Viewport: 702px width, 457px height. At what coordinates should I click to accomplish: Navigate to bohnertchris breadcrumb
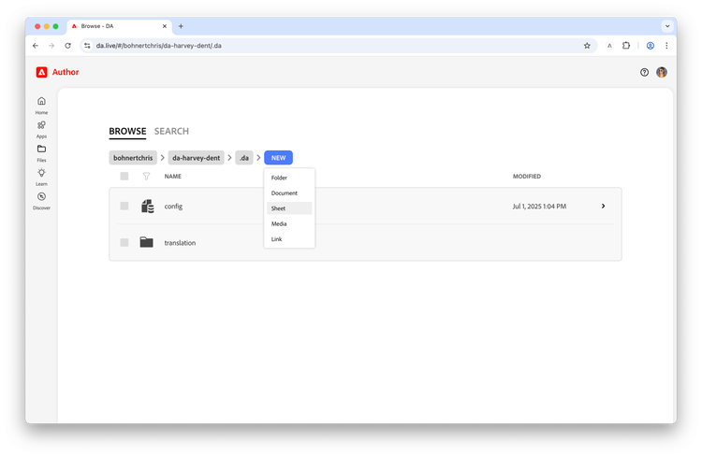pyautogui.click(x=133, y=158)
